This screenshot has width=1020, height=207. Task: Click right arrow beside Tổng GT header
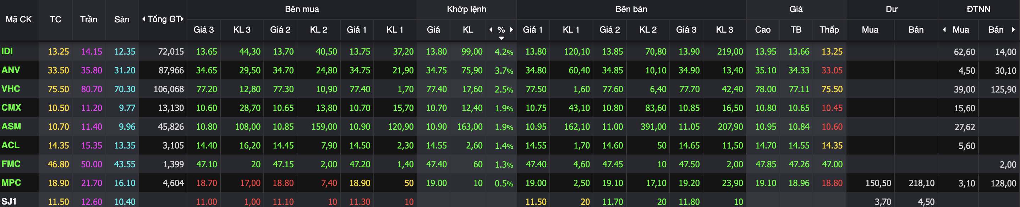[182, 19]
